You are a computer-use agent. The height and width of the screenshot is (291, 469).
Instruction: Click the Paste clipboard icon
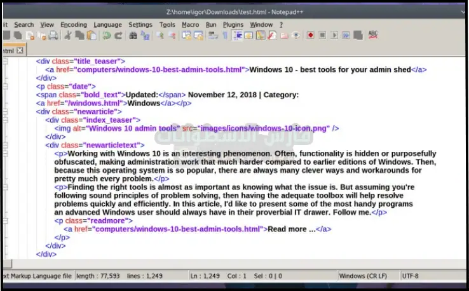click(92, 36)
